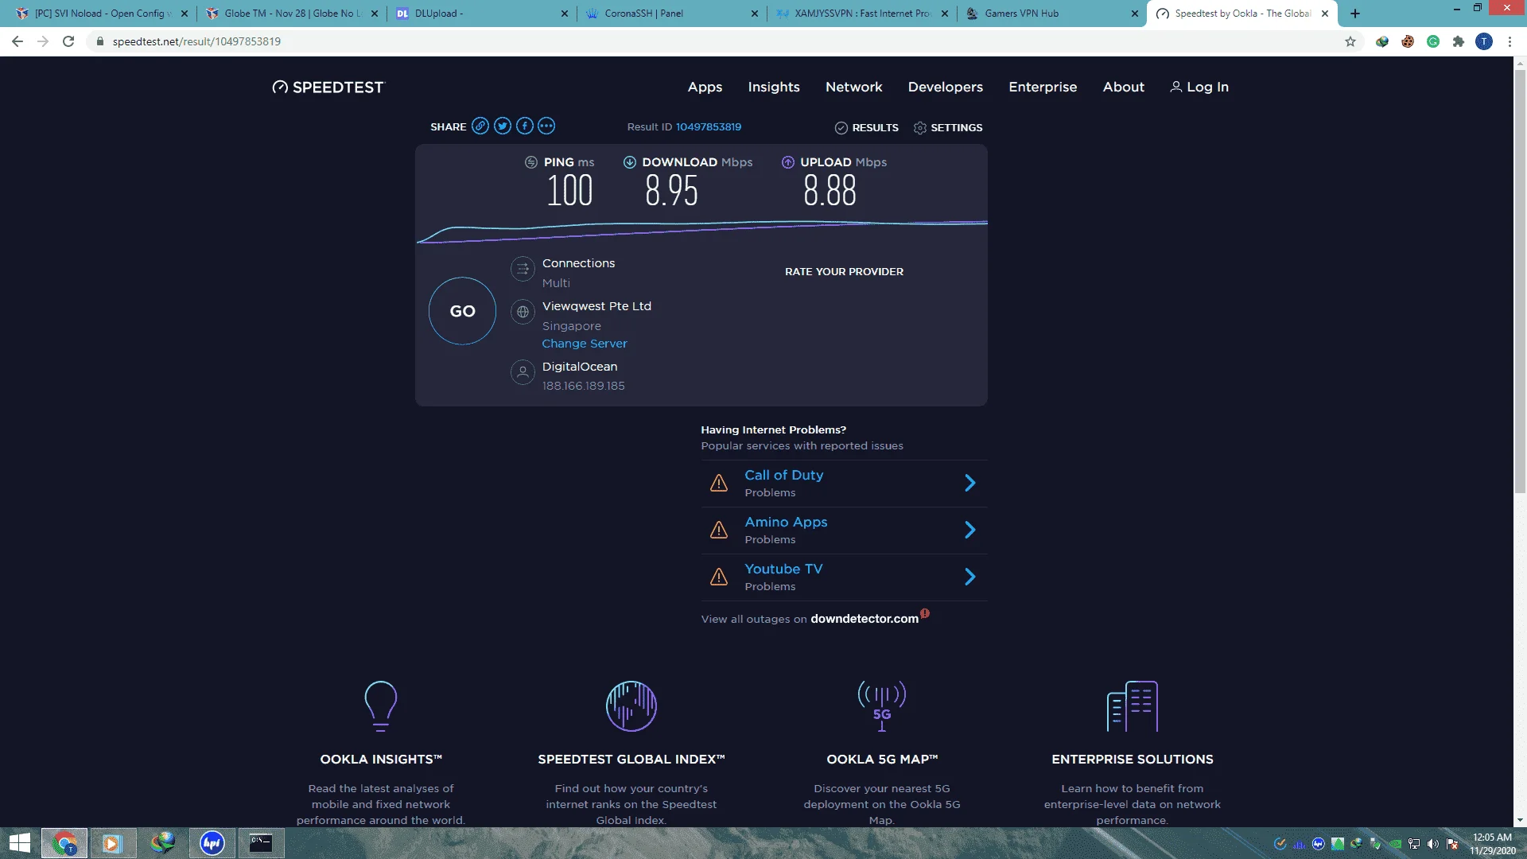Open the command prompt taskbar icon
Screen dimensions: 1527x859
pyautogui.click(x=261, y=843)
